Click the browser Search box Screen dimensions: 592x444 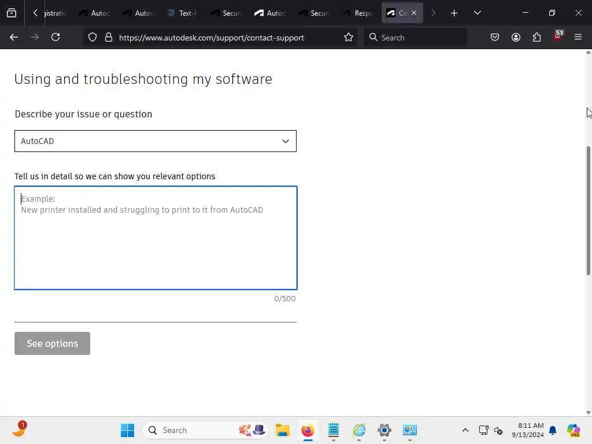(x=415, y=38)
